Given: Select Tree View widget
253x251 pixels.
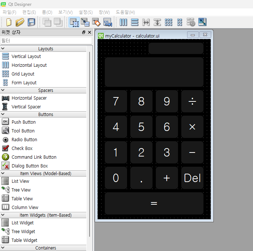Looking at the screenshot, I should pos(21,190).
